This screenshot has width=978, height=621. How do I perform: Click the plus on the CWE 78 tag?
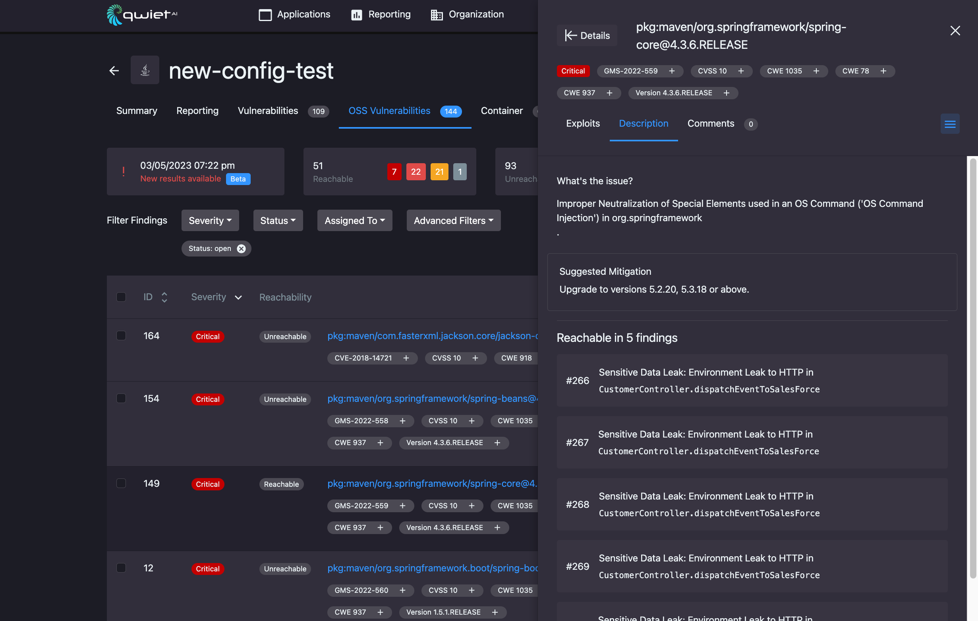coord(883,71)
